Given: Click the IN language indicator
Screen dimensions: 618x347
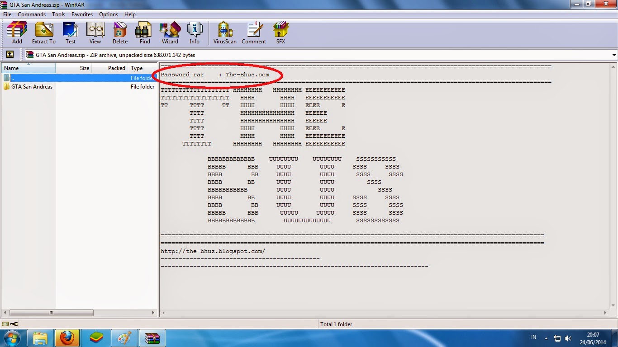Looking at the screenshot, I should click(x=533, y=337).
